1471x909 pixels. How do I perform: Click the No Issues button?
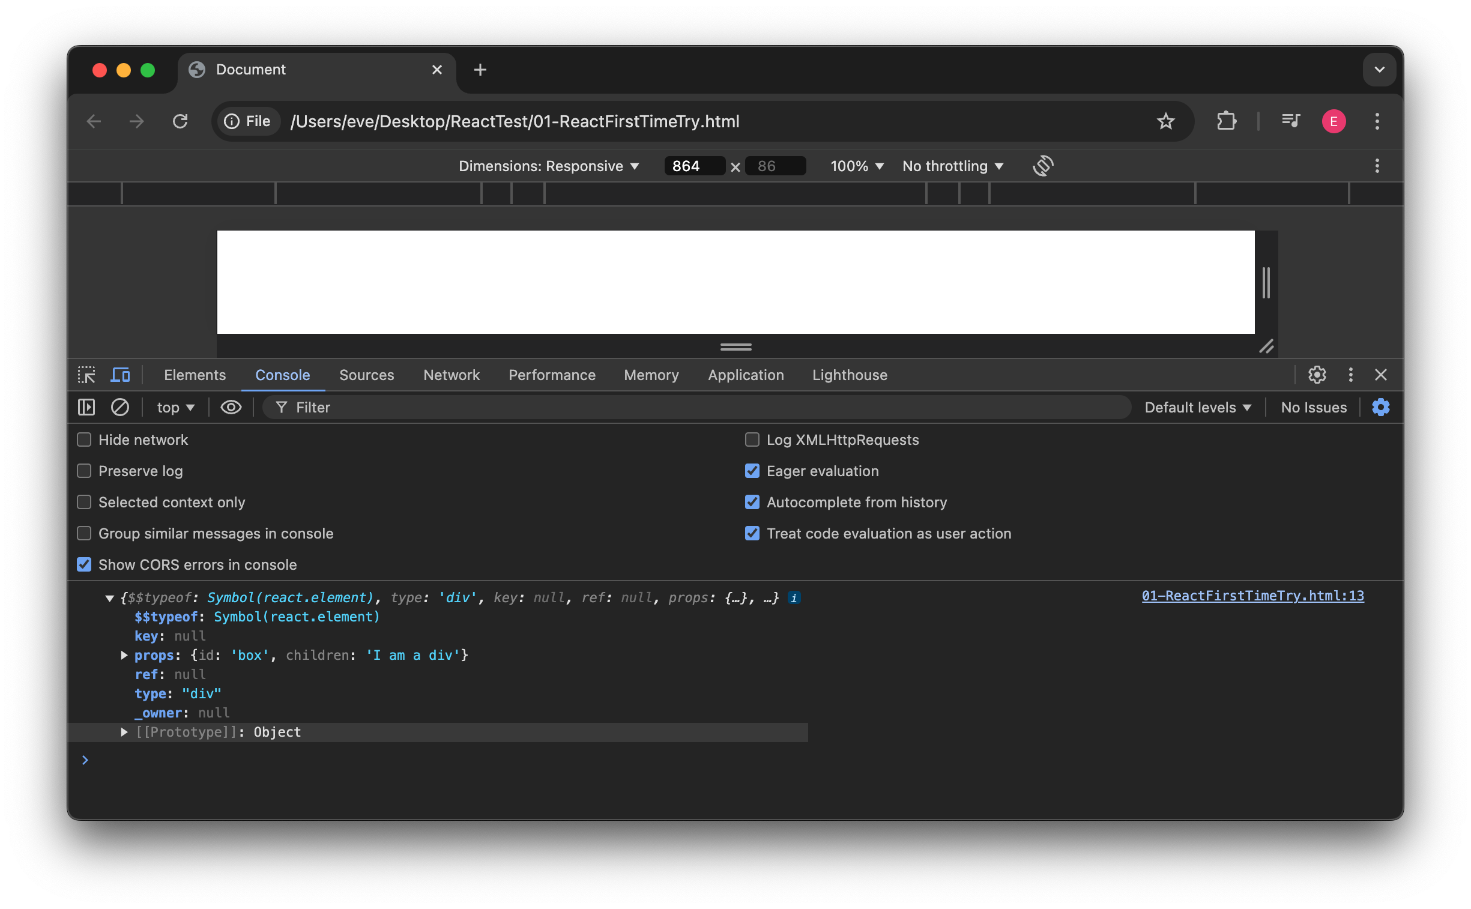click(x=1313, y=407)
